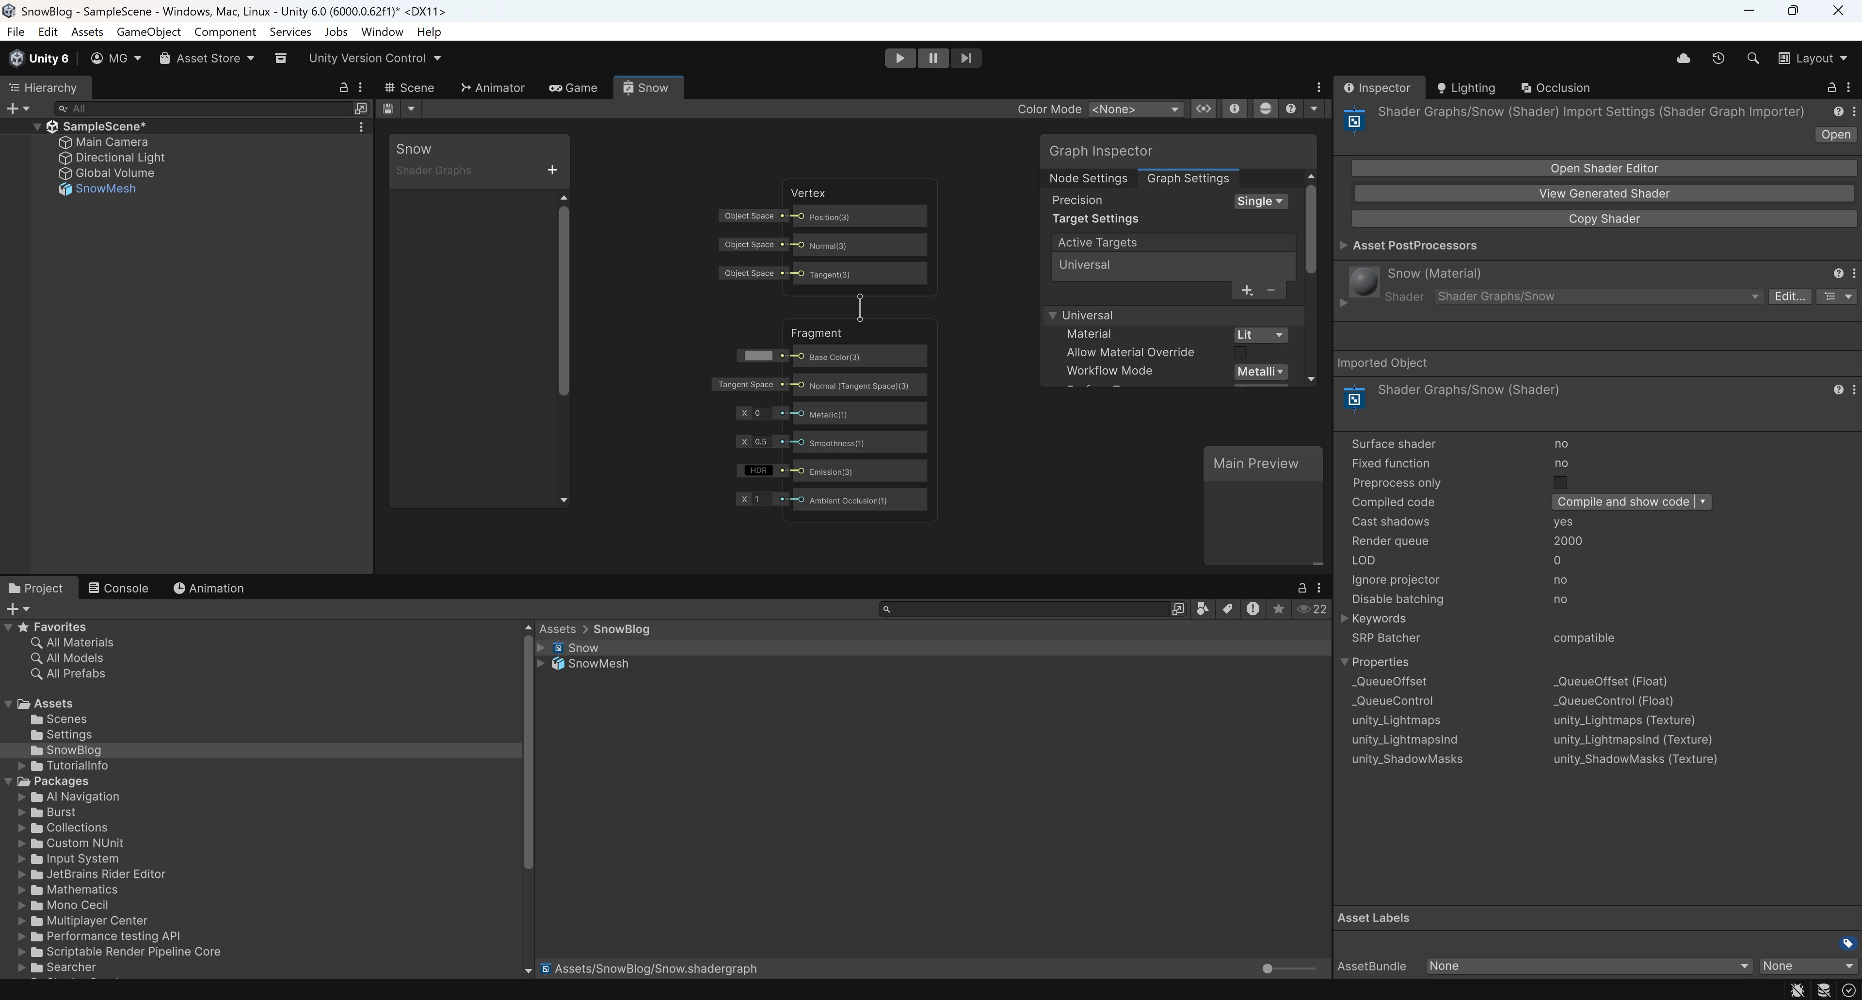Screen dimensions: 1862x1000
Task: Lock the Inspector panel
Action: click(1831, 88)
